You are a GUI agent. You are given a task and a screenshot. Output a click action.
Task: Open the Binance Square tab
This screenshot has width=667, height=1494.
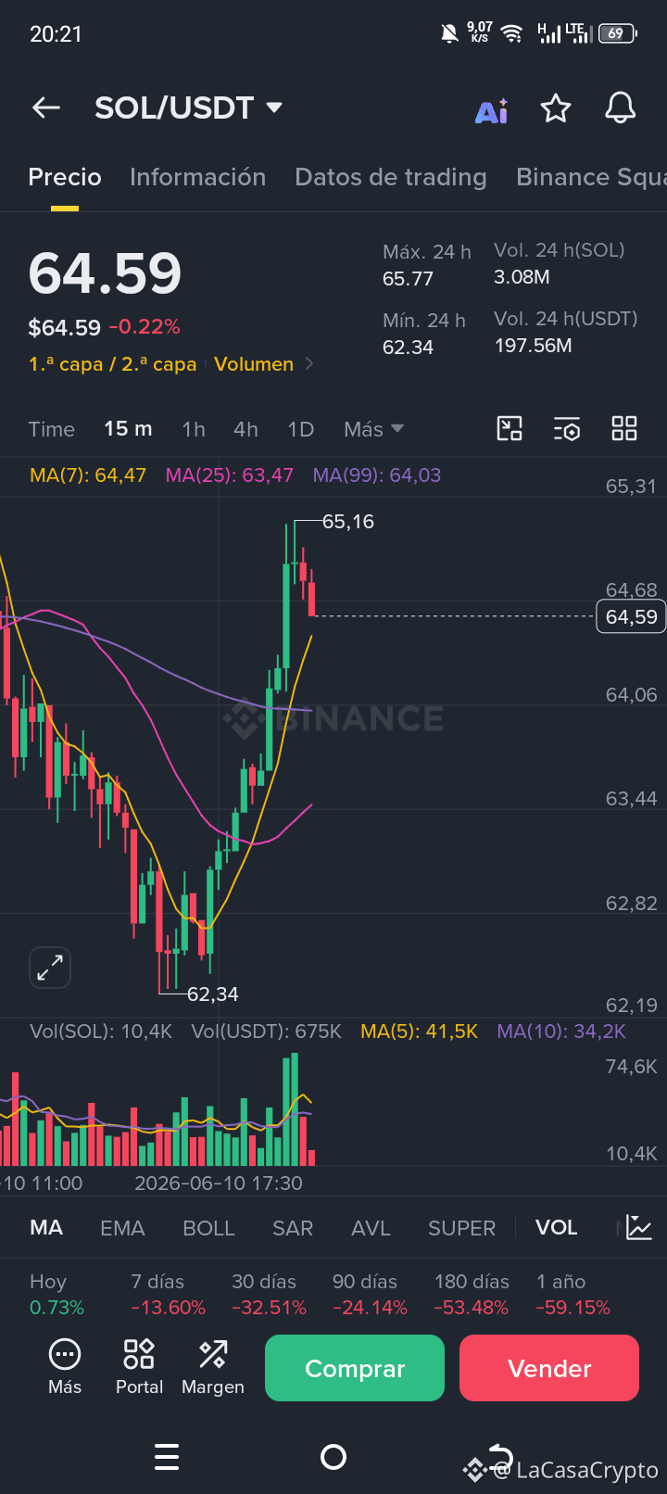[591, 177]
